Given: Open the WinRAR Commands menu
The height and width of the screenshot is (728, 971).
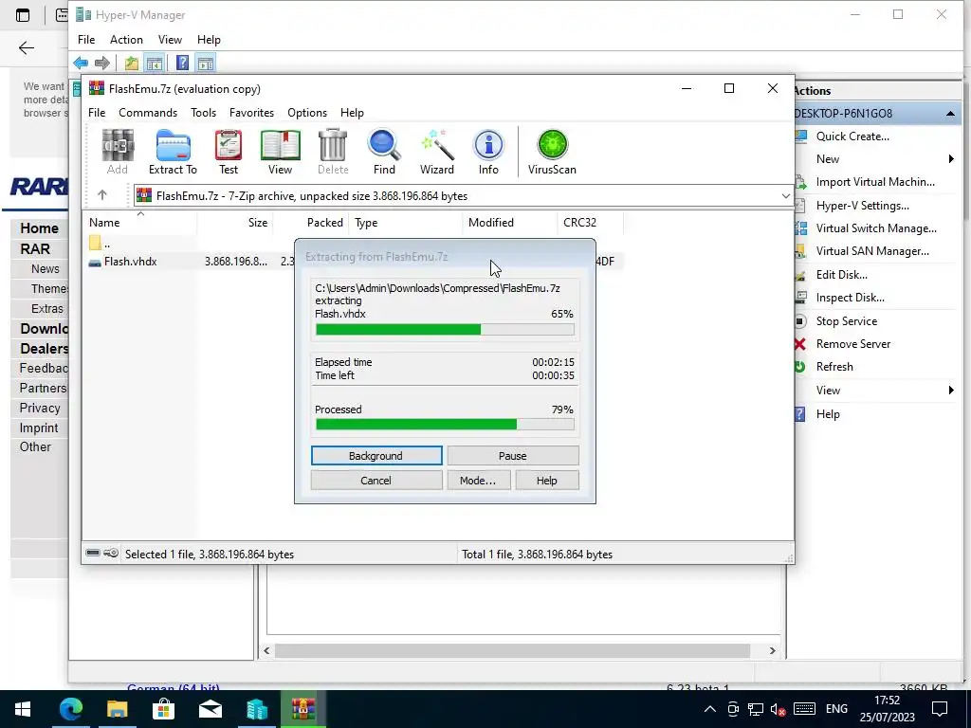Looking at the screenshot, I should pyautogui.click(x=148, y=113).
